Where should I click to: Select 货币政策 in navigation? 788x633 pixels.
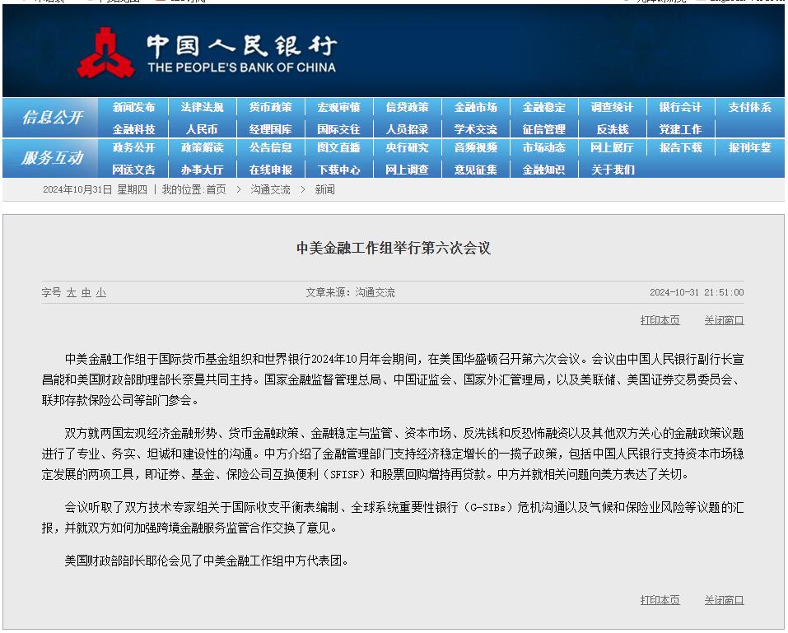pyautogui.click(x=270, y=108)
